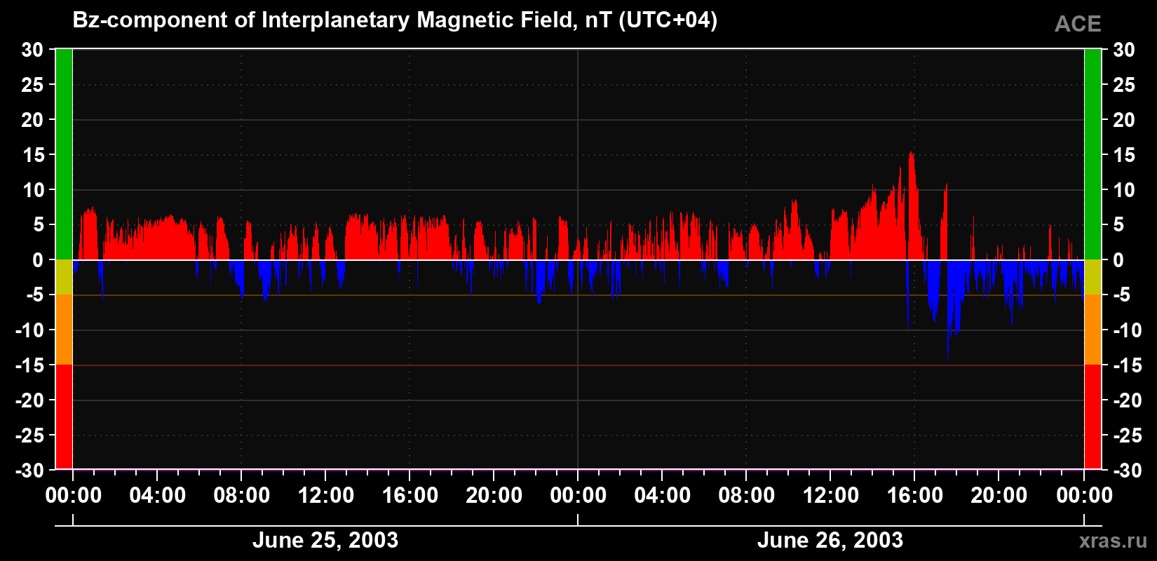Image resolution: width=1157 pixels, height=561 pixels.
Task: Click the '-20' label on the left axis
Action: click(29, 400)
